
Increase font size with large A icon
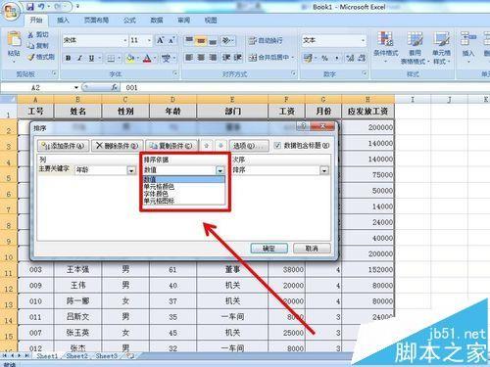160,40
